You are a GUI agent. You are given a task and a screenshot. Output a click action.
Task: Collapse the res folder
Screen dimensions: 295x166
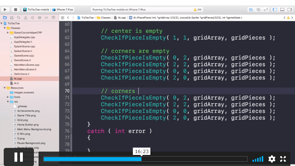click(x=8, y=102)
